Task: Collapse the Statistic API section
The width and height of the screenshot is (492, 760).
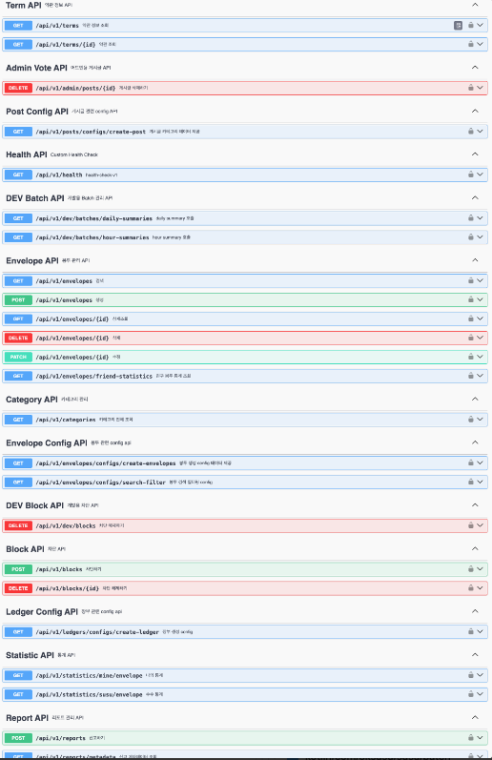Action: click(x=475, y=655)
